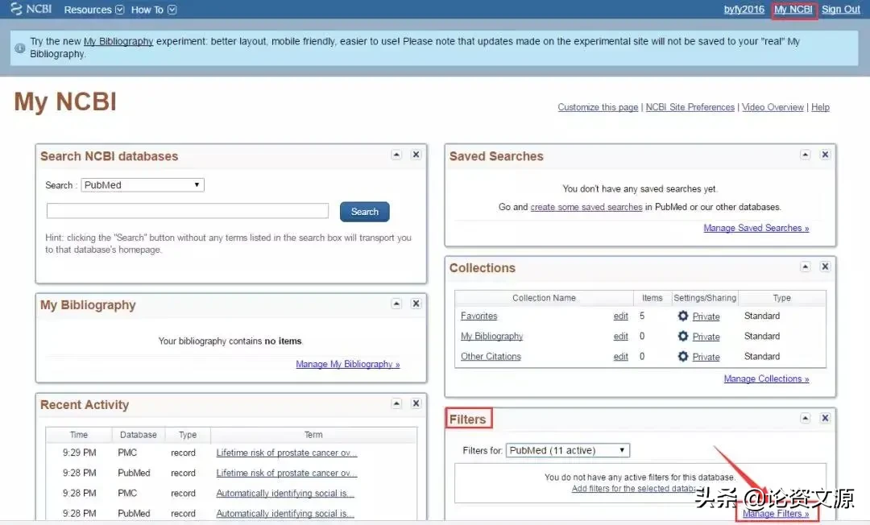Open 9:28 PM PubMed Automatically identifying social record
The height and width of the screenshot is (525, 870).
click(284, 514)
